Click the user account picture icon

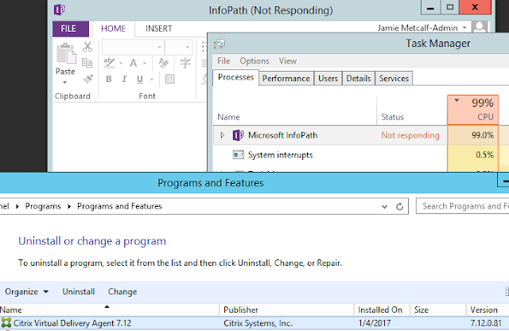tap(480, 27)
